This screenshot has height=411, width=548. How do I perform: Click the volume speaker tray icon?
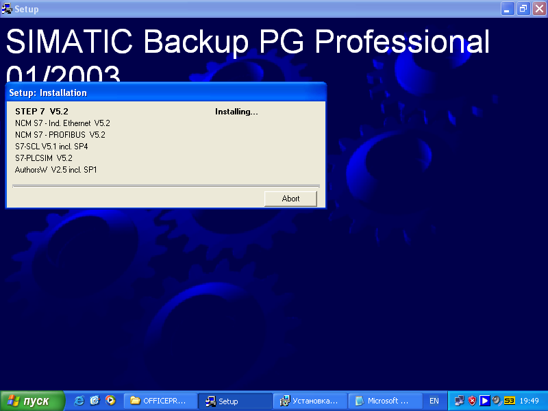[x=496, y=401]
